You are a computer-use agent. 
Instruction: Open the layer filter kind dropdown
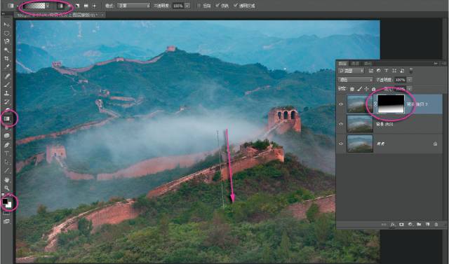click(351, 71)
